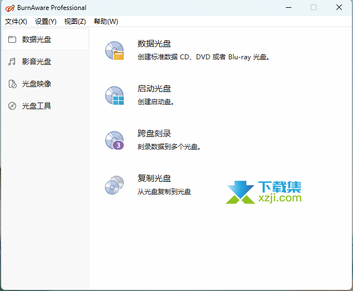Switch to the 影音光盘 sidebar category
Image resolution: width=353 pixels, height=291 pixels.
coord(46,62)
